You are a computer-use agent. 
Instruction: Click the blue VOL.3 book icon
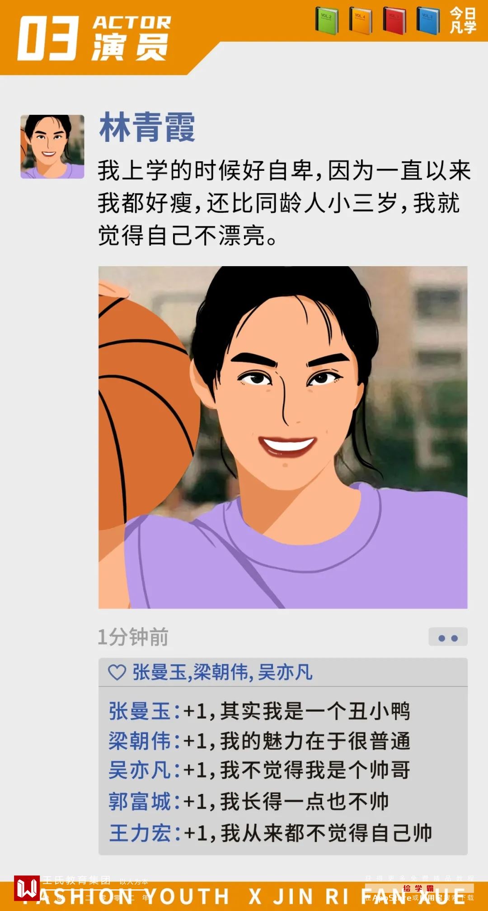click(x=428, y=21)
